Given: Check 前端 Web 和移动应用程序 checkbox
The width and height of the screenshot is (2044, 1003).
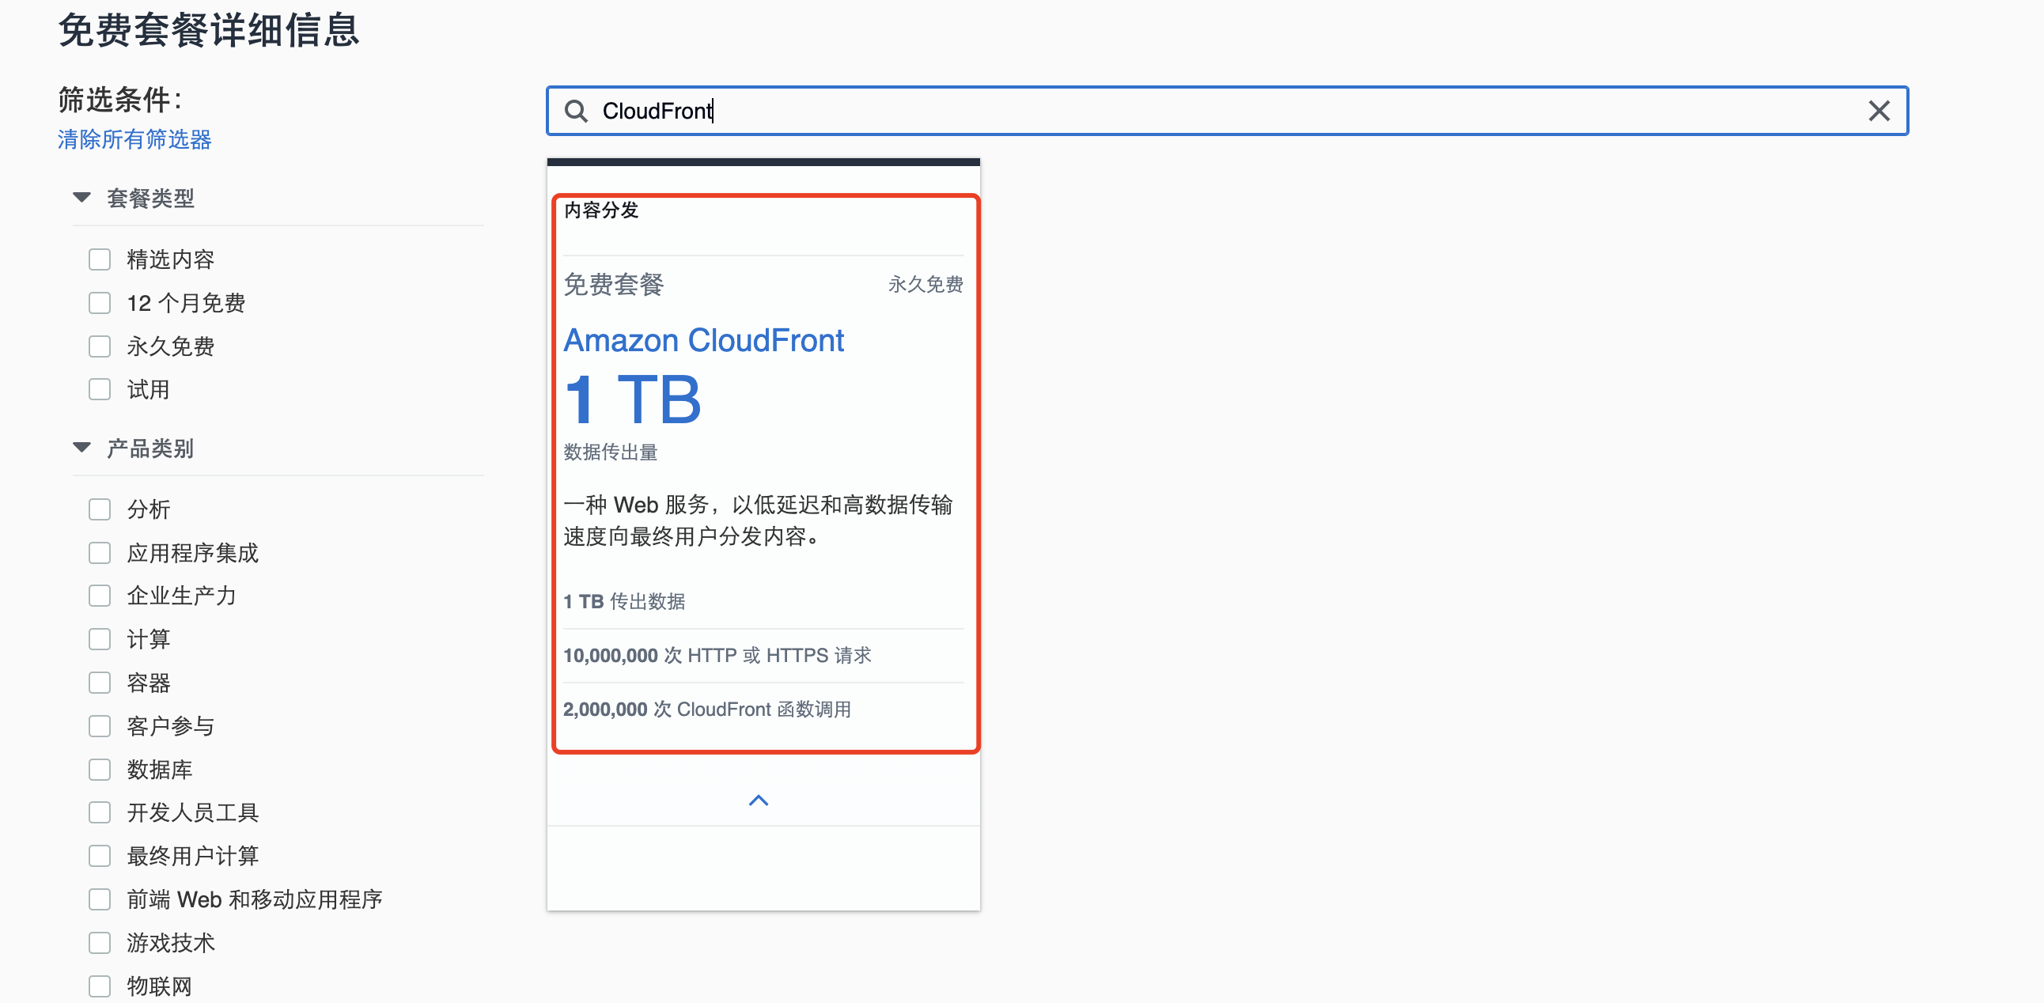Looking at the screenshot, I should click(99, 900).
